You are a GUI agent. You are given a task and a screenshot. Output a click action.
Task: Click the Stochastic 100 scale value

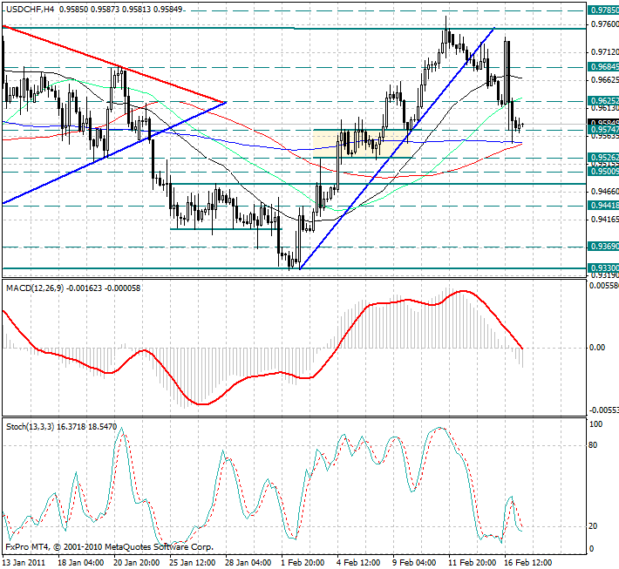pos(595,424)
